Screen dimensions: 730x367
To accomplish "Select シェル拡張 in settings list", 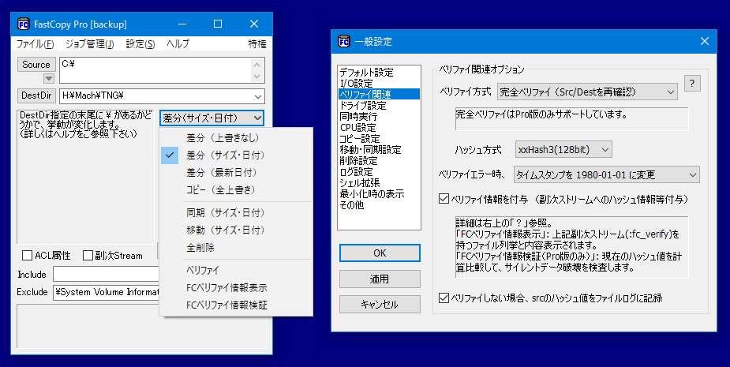I will (x=379, y=183).
